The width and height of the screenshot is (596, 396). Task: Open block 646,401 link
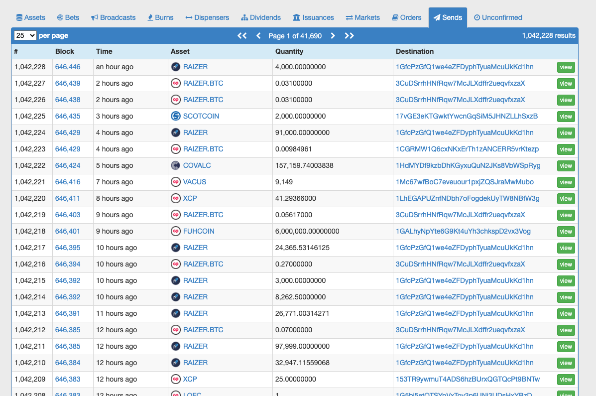68,231
